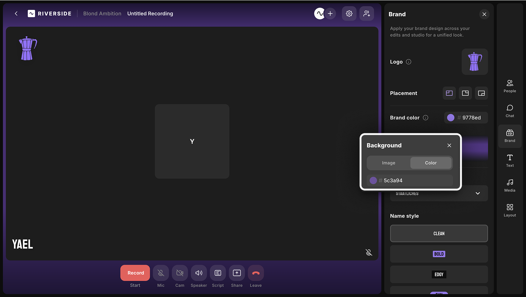Select the Color tab in Background popup

pos(431,163)
